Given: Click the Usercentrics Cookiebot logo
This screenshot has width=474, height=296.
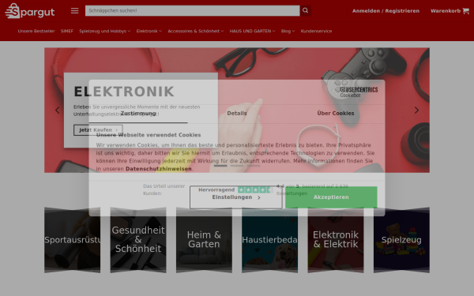Looking at the screenshot, I should pyautogui.click(x=359, y=92).
